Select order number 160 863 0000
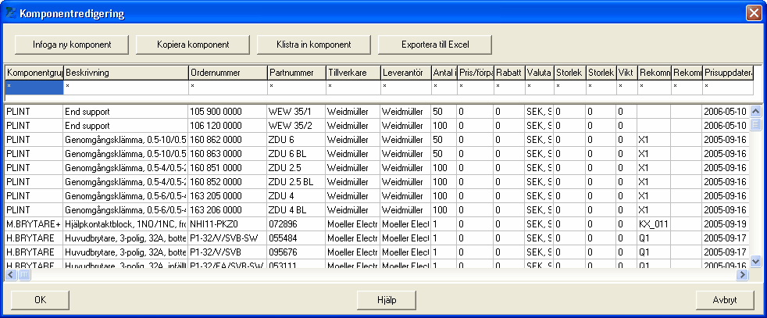Viewport: 767px width, 318px height. point(227,154)
